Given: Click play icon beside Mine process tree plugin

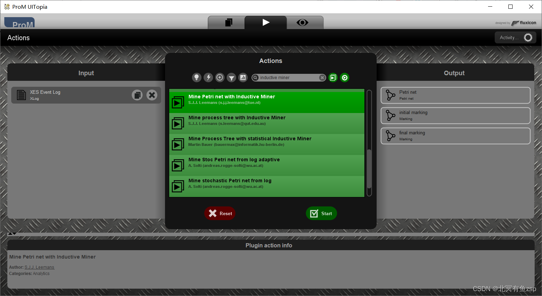Looking at the screenshot, I should pyautogui.click(x=178, y=124).
